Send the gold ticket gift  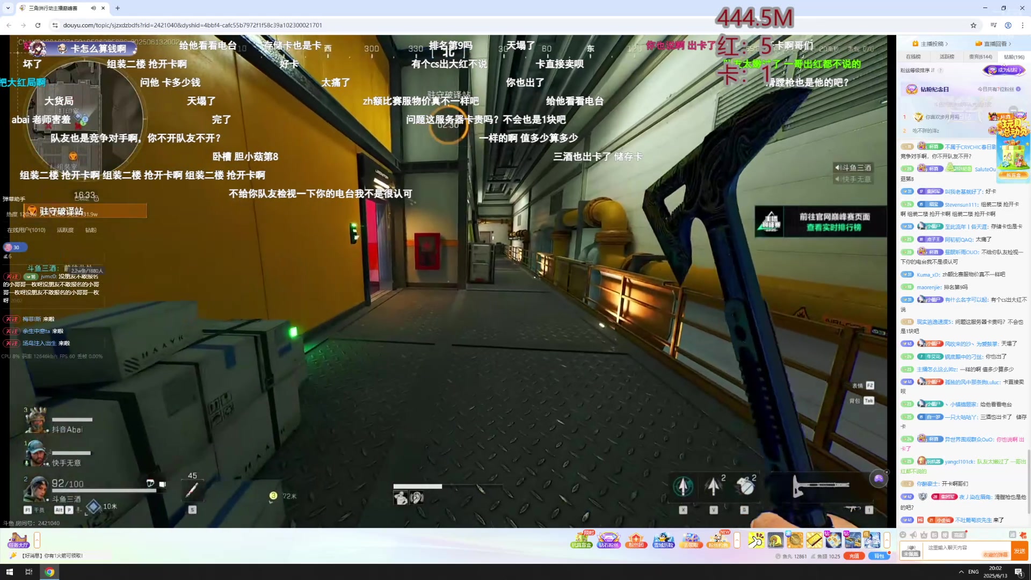814,540
